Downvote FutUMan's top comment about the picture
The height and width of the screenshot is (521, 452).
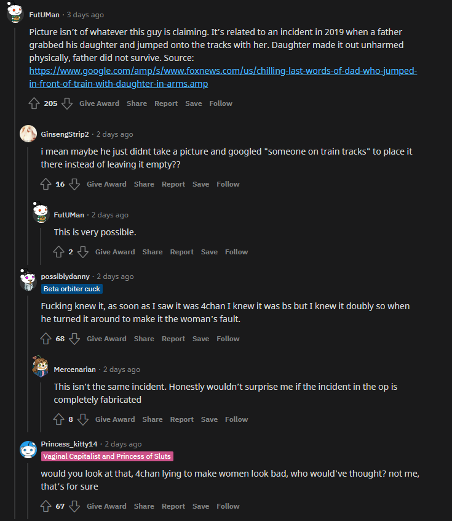[x=67, y=103]
